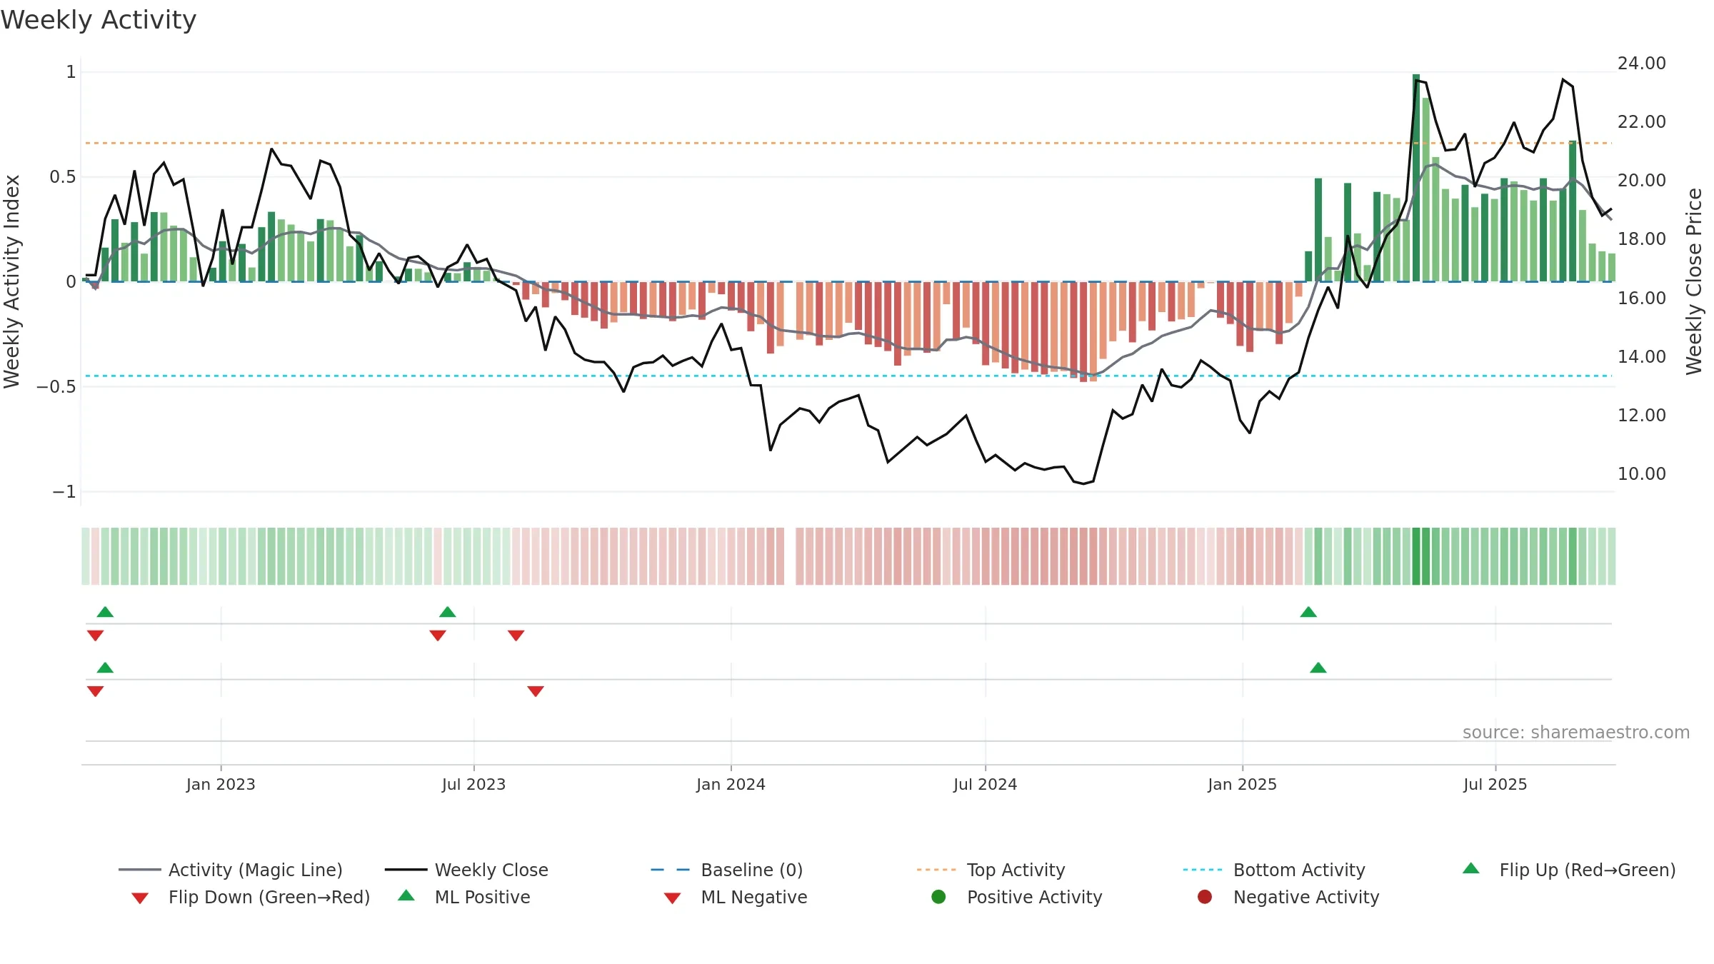Toggle the Activity (Magic Line) legend entry

231,870
